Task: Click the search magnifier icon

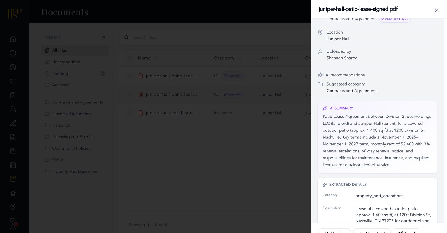Action: [x=127, y=37]
